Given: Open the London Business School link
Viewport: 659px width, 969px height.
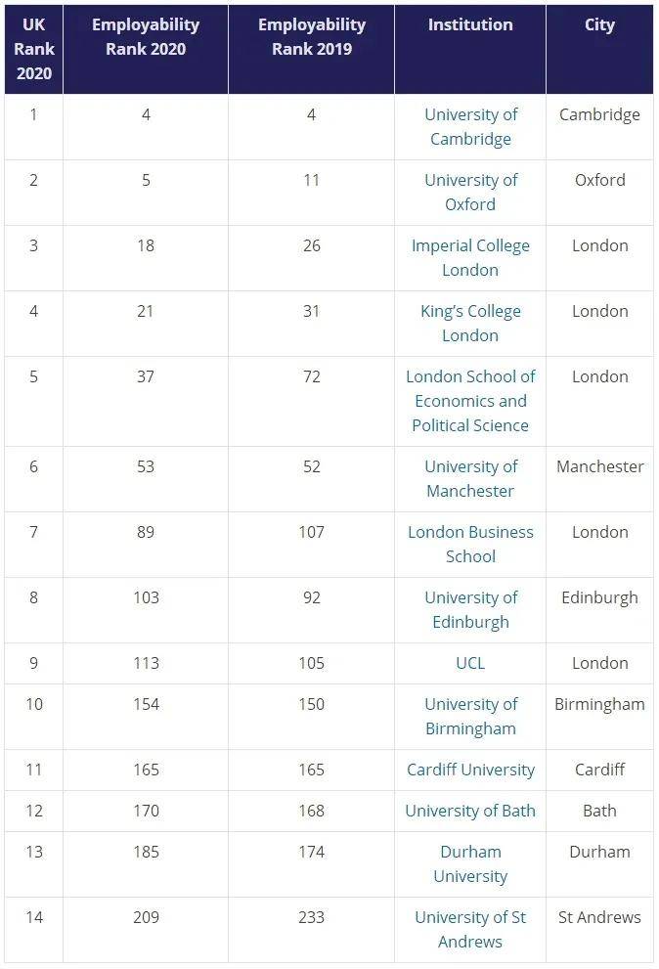Looking at the screenshot, I should click(470, 544).
